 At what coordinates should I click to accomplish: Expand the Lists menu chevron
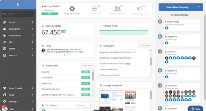coord(33,42)
